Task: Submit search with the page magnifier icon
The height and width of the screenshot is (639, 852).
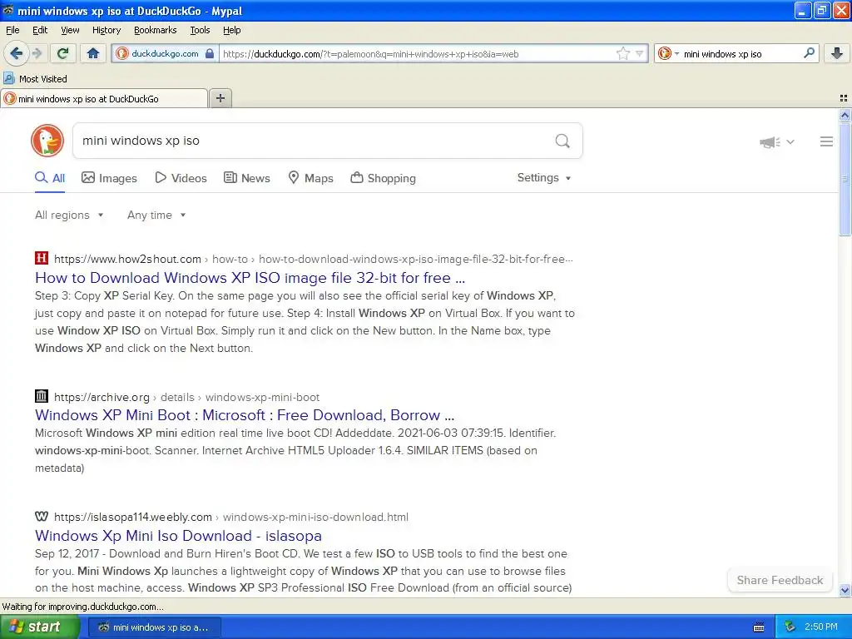Action: click(x=562, y=141)
